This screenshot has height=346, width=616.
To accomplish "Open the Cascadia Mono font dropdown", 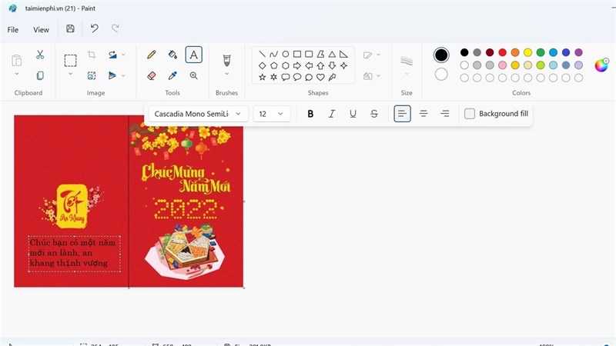I will pos(199,114).
